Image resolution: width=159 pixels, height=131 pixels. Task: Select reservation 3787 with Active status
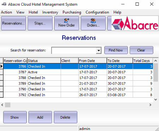point(78,72)
